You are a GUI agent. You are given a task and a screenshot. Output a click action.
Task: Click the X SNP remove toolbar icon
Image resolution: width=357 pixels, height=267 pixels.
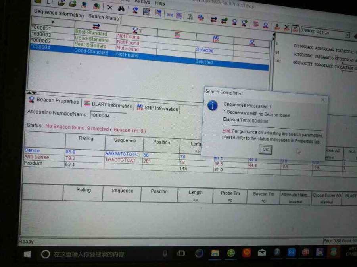(287, 28)
